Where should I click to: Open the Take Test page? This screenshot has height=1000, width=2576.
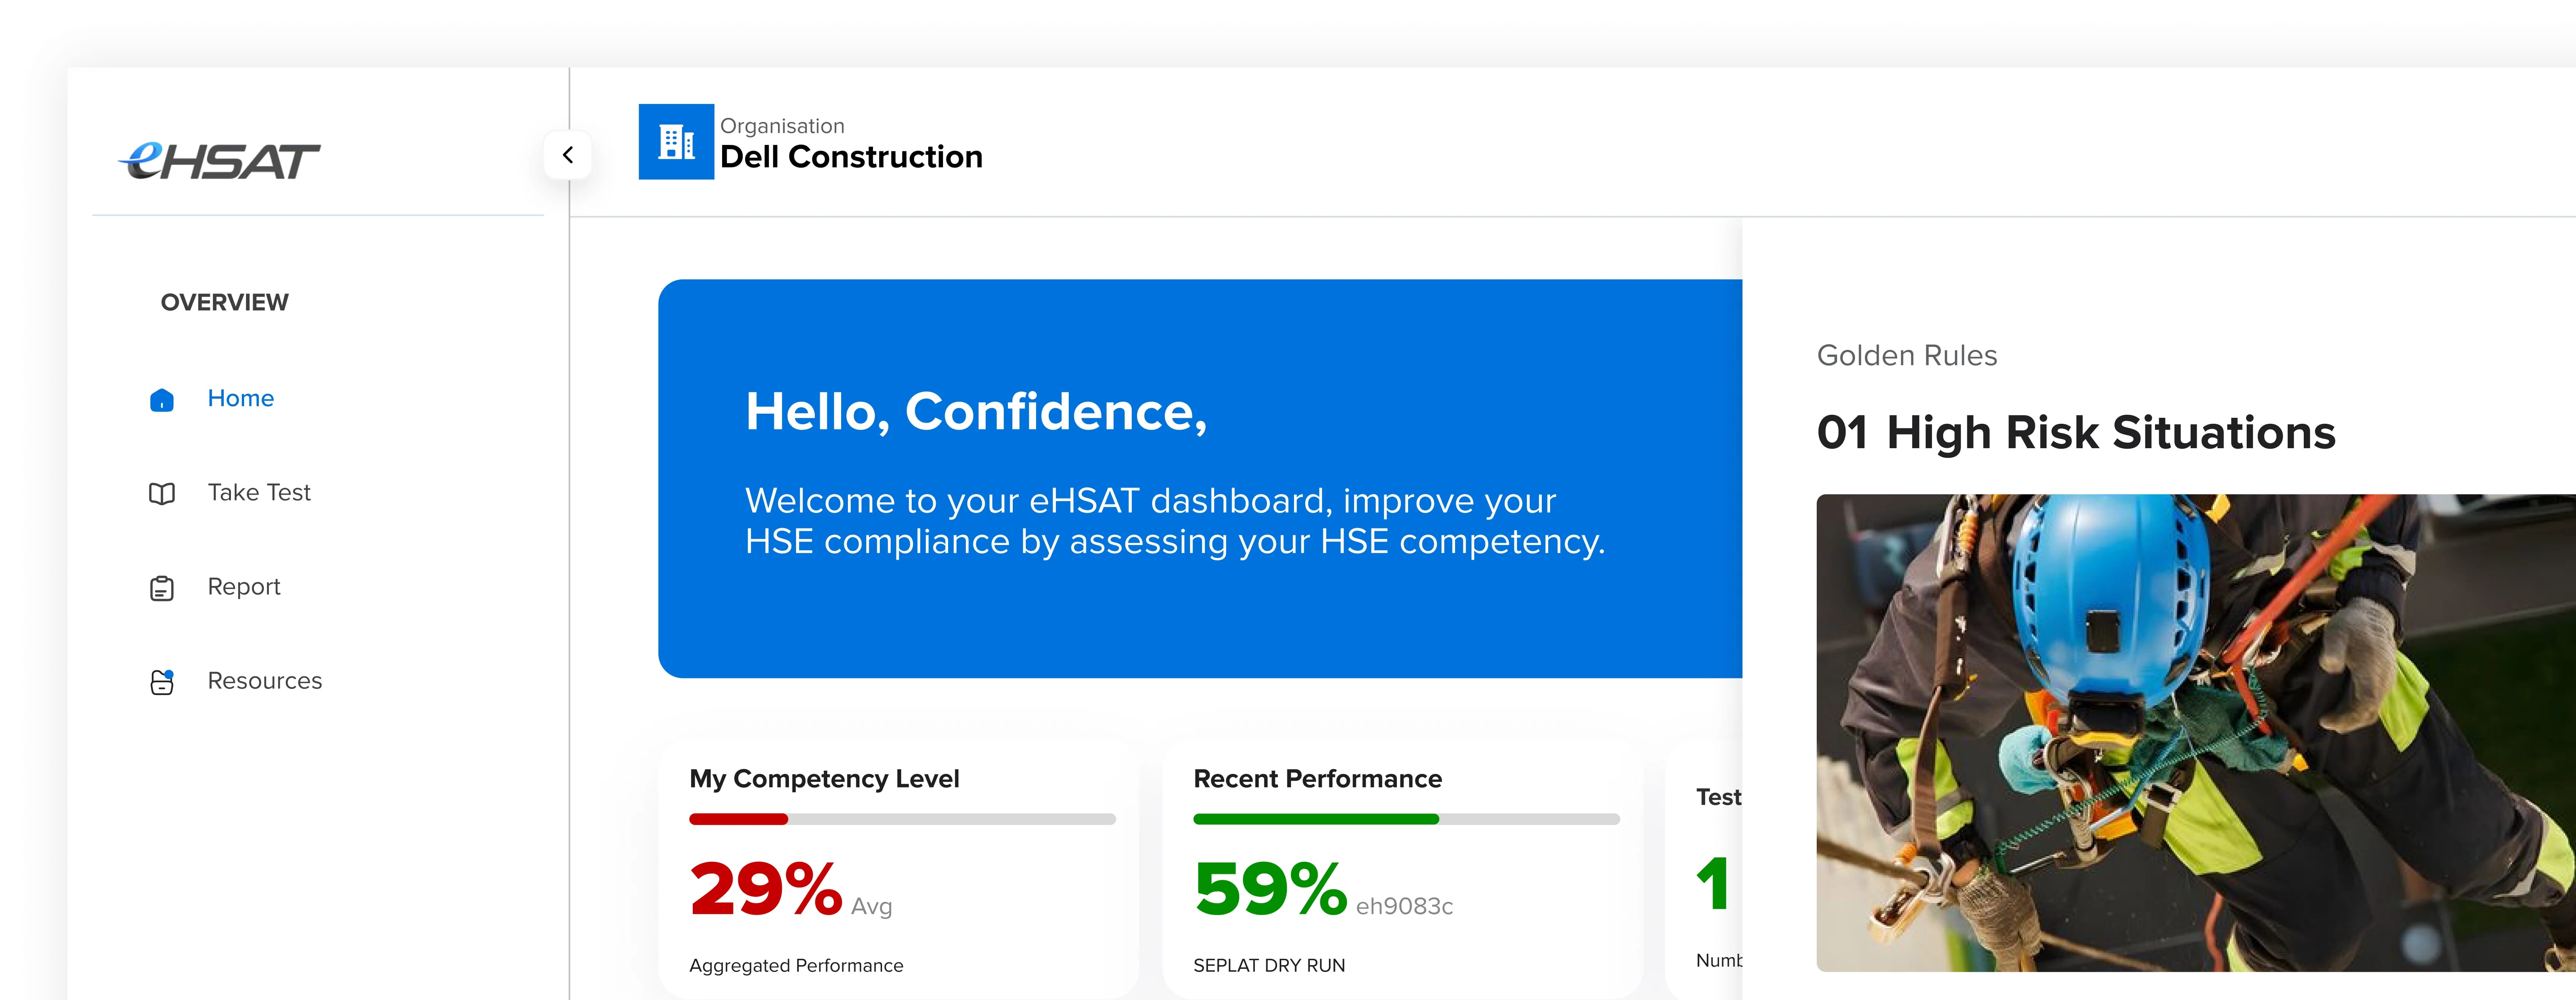(x=259, y=492)
